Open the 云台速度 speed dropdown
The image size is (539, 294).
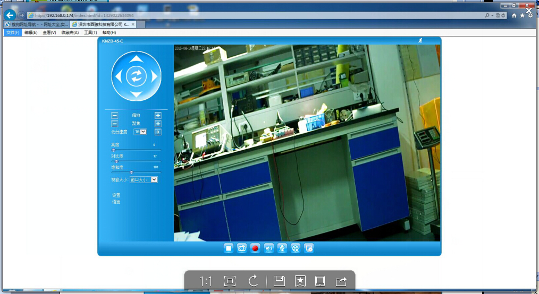point(140,132)
